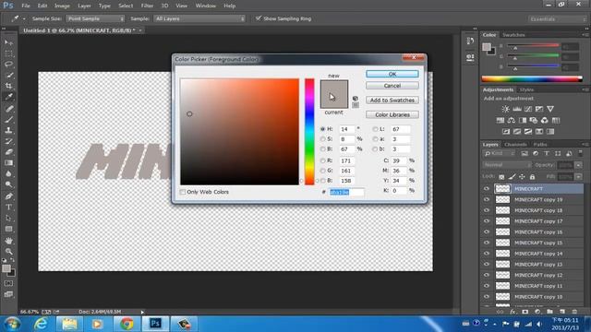Toggle Show Sampling Ring checkbox
The width and height of the screenshot is (591, 332).
click(x=259, y=18)
